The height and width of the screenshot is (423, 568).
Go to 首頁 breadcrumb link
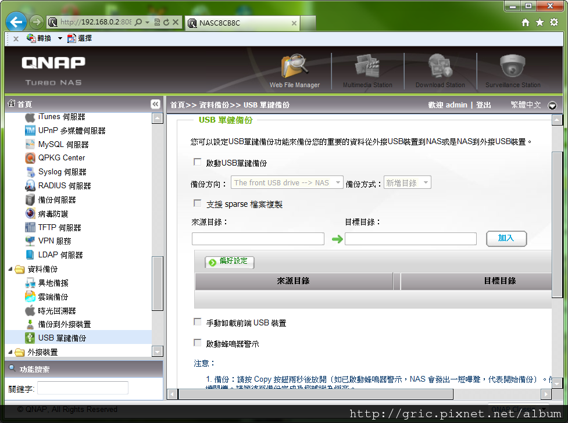(177, 105)
